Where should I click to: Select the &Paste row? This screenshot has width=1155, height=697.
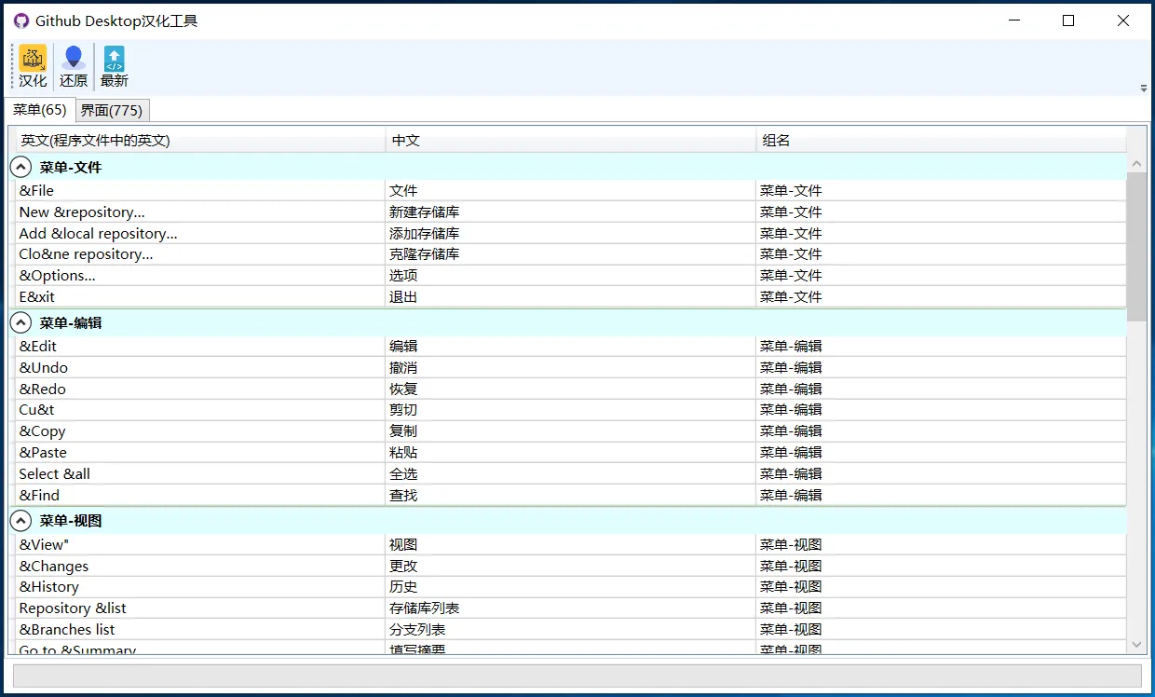pos(571,452)
